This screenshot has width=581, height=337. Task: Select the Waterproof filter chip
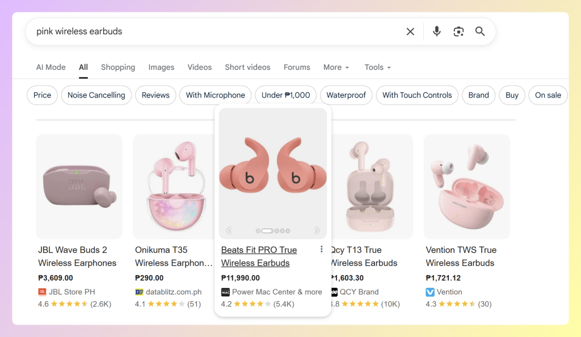346,95
